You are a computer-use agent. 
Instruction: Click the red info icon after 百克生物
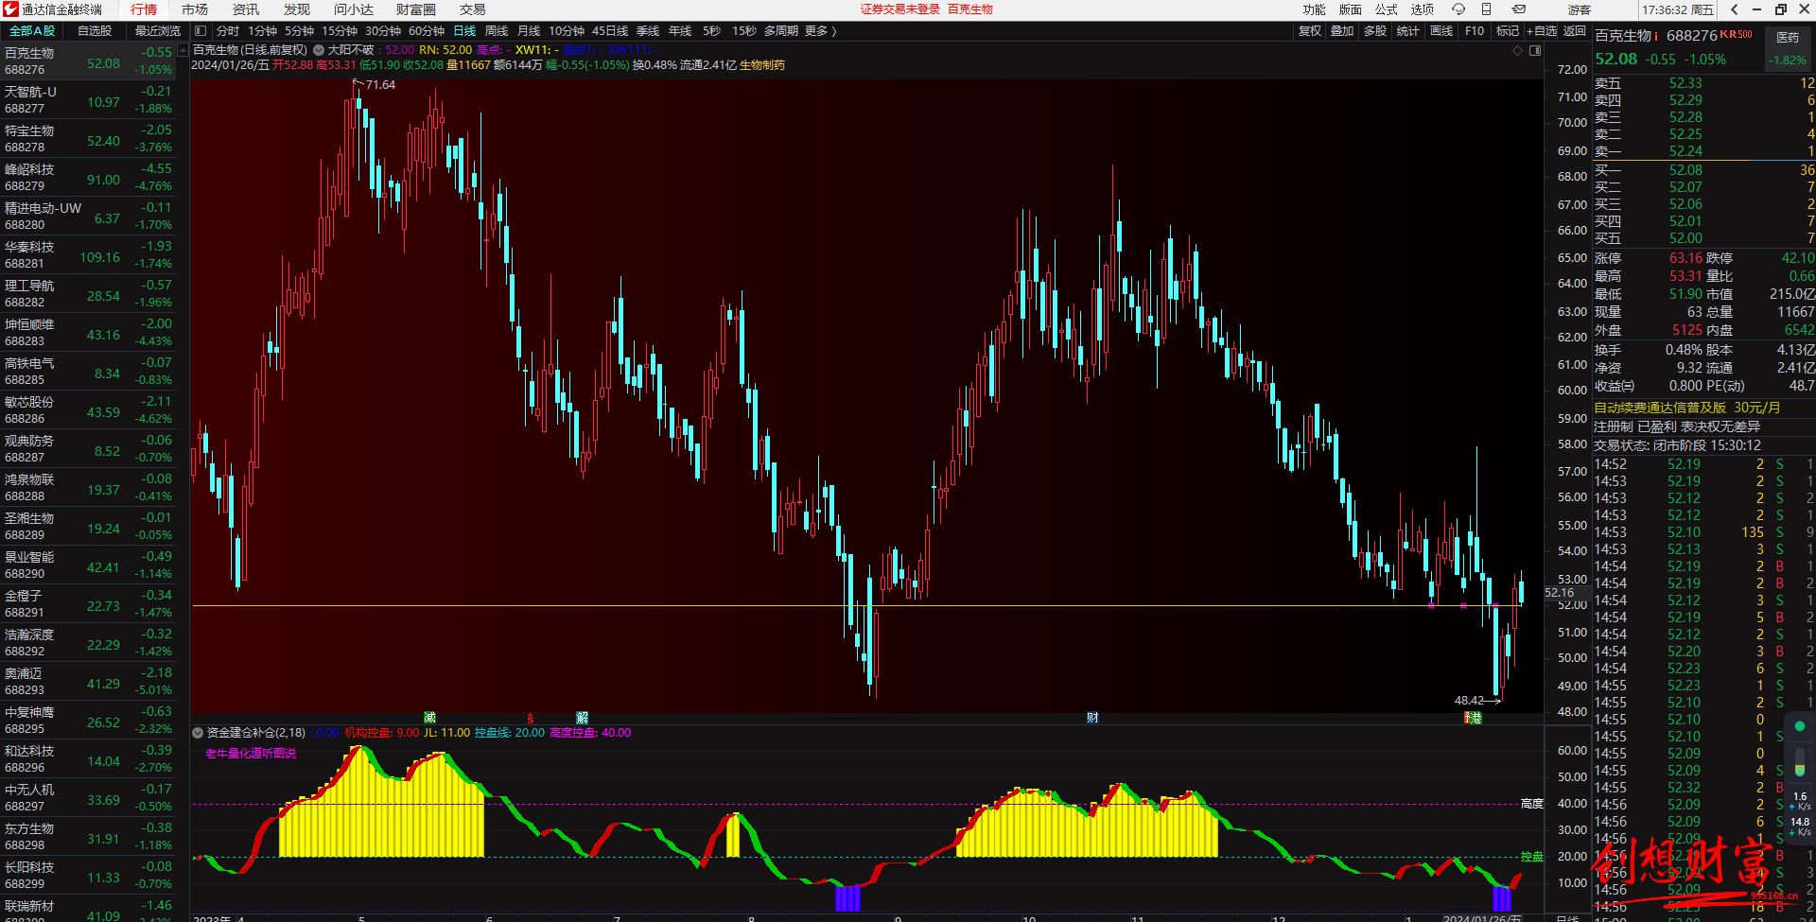coord(1656,36)
